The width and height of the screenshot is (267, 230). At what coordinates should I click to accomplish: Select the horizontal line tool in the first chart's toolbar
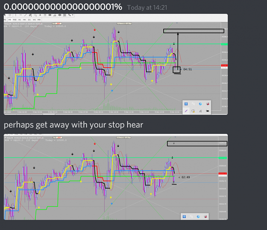click(21, 15)
